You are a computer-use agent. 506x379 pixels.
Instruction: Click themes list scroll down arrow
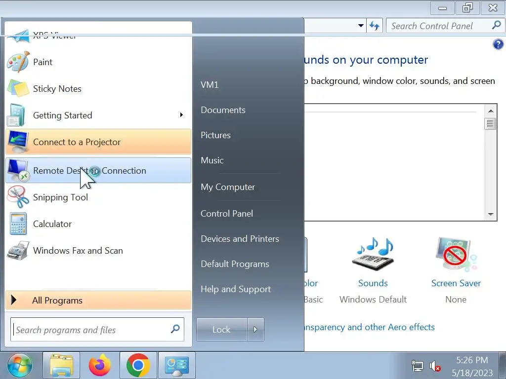point(491,214)
